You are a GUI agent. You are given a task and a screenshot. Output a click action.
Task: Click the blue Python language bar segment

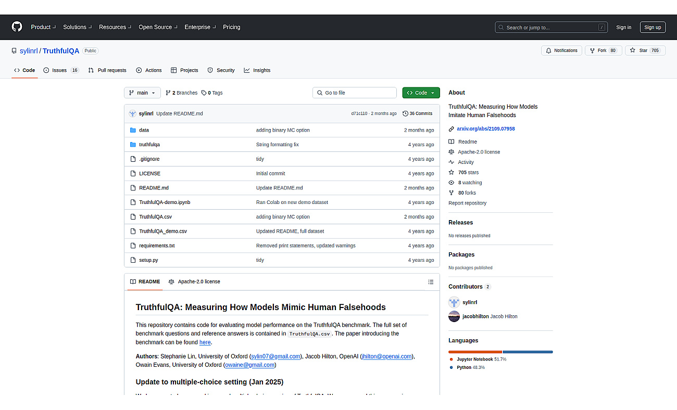pyautogui.click(x=528, y=352)
